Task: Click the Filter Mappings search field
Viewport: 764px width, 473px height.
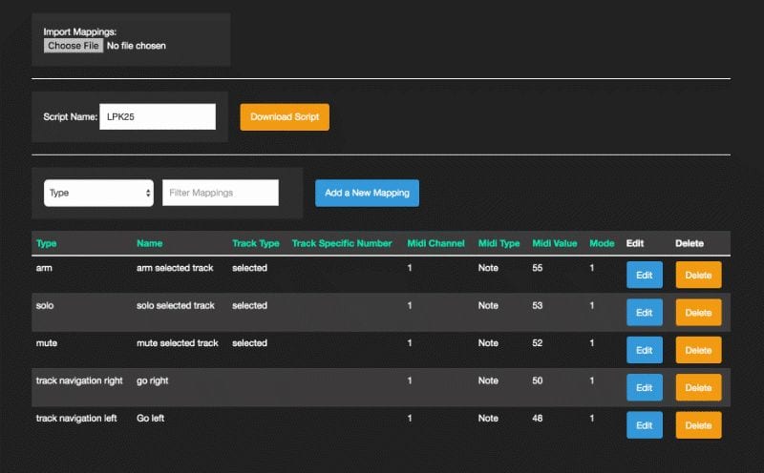Action: click(221, 193)
